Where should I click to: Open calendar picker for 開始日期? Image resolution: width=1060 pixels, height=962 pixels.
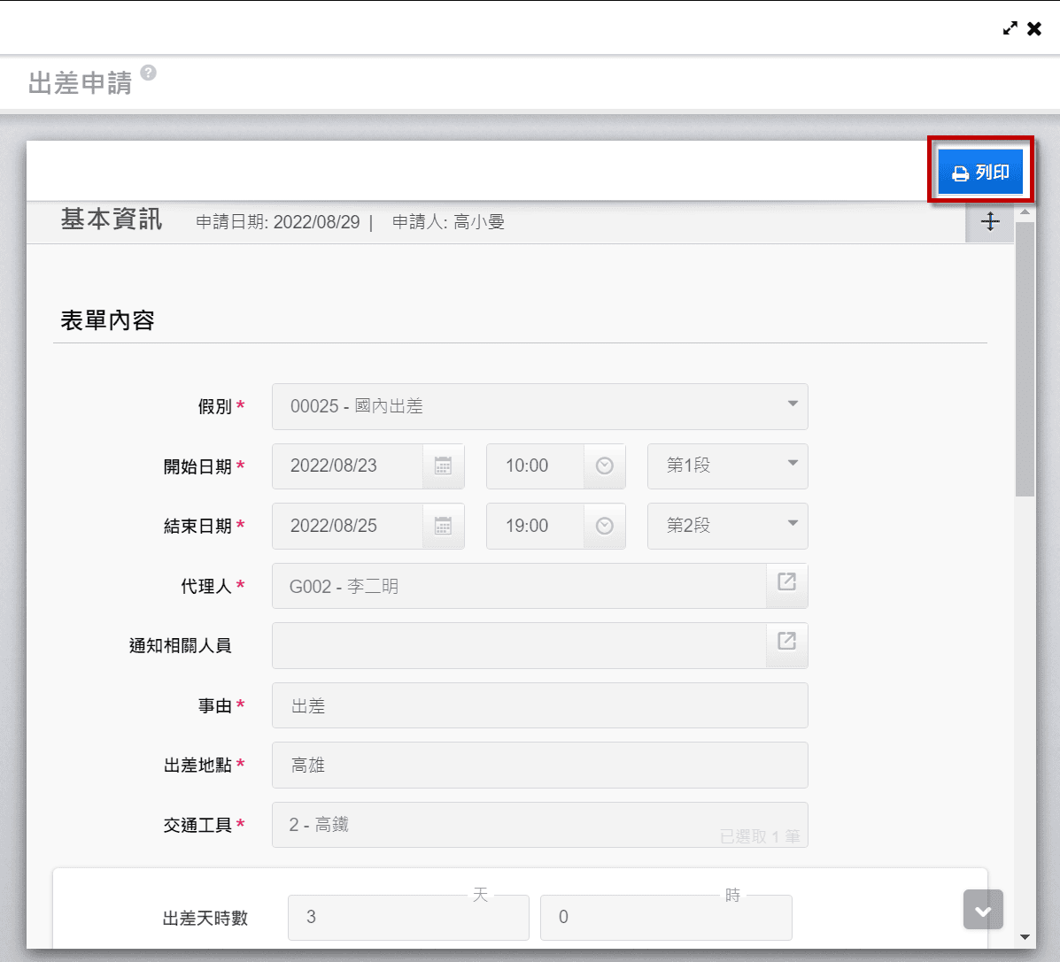443,466
